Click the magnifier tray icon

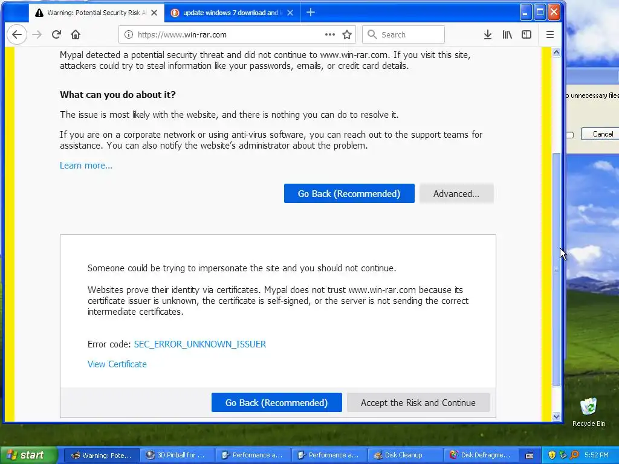pyautogui.click(x=574, y=455)
